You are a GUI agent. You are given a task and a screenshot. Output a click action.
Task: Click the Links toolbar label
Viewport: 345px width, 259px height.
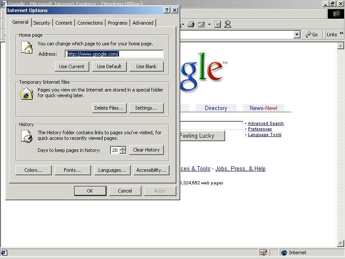click(x=332, y=35)
